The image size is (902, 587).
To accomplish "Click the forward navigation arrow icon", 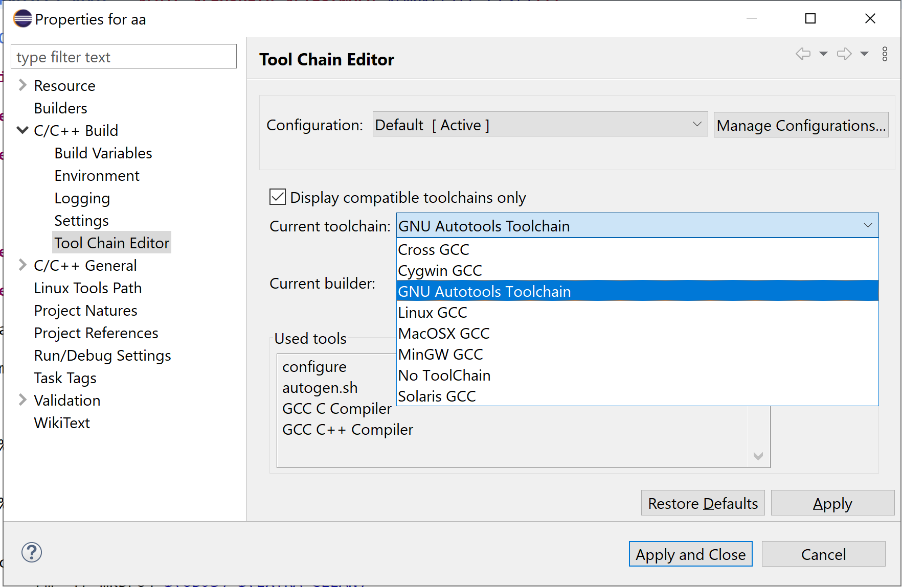I will (x=844, y=54).
